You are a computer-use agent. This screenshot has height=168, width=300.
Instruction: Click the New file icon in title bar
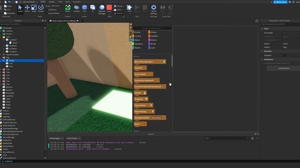point(5,2)
